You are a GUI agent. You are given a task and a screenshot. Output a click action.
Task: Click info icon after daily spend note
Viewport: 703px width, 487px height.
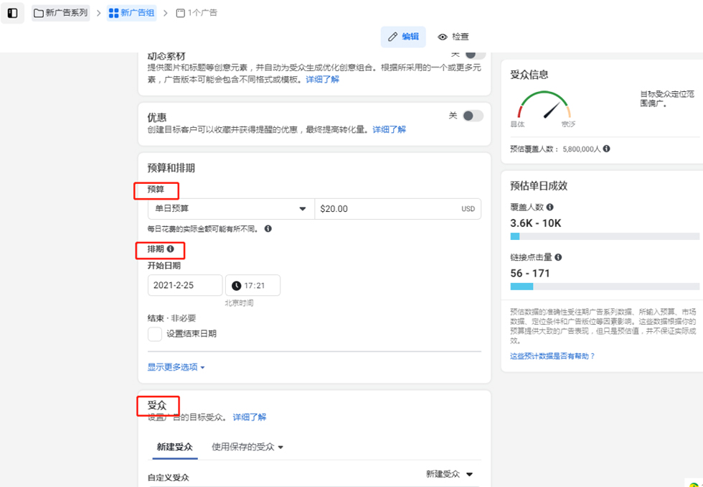pos(268,228)
